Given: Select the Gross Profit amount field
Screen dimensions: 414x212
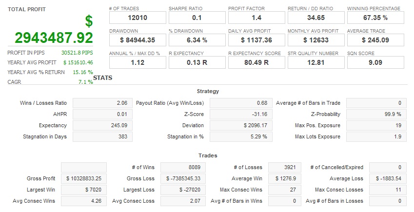Looking at the screenshot, I should pos(84,179).
